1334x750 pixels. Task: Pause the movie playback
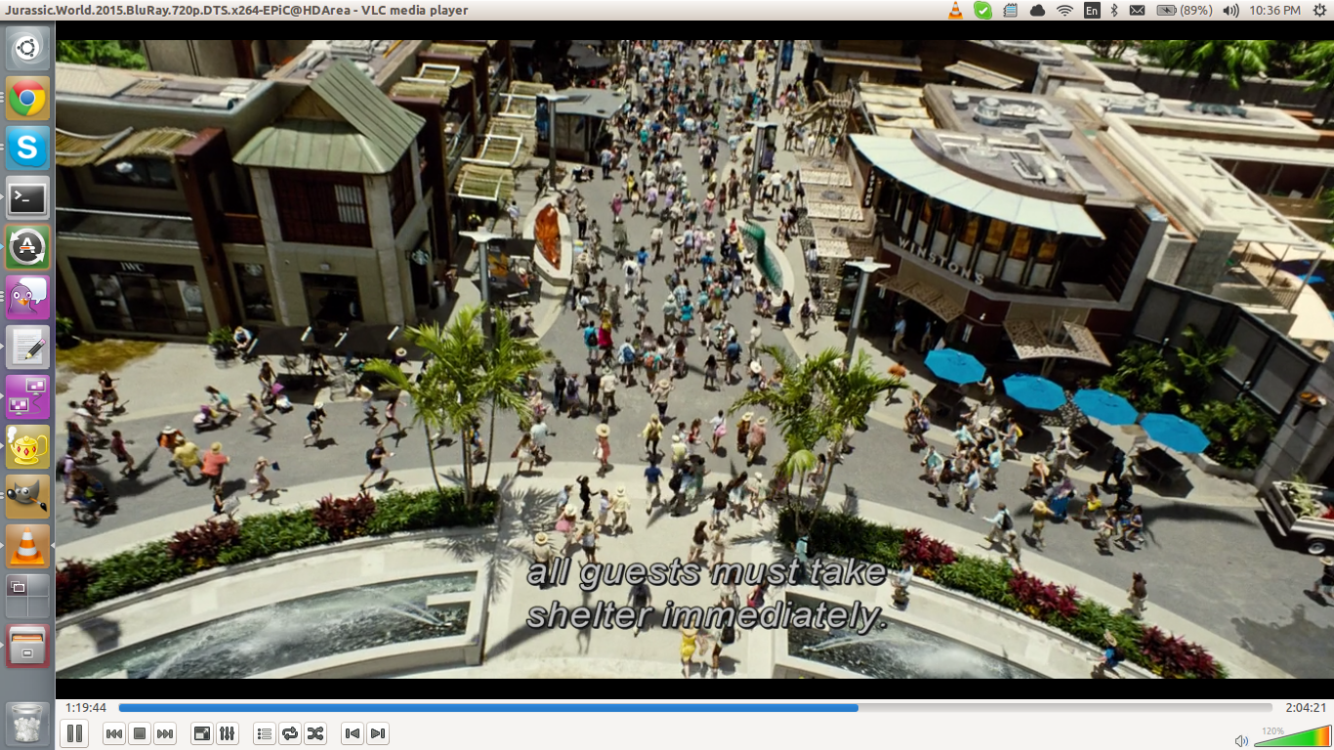74,733
